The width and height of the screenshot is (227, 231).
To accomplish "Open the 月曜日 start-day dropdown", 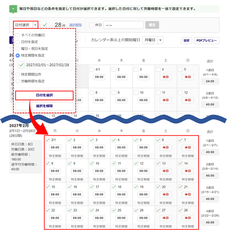I will tap(153, 40).
